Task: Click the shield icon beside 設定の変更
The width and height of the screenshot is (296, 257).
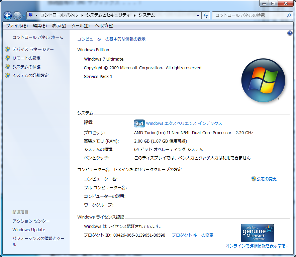Action: coord(254,179)
